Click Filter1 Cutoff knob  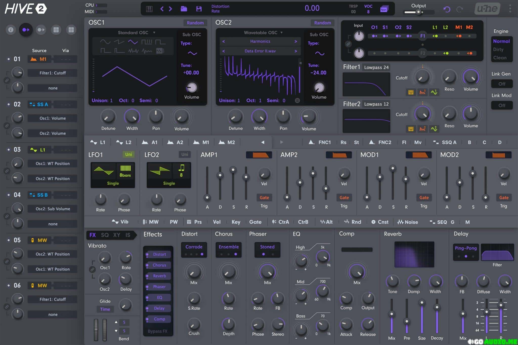422,77
